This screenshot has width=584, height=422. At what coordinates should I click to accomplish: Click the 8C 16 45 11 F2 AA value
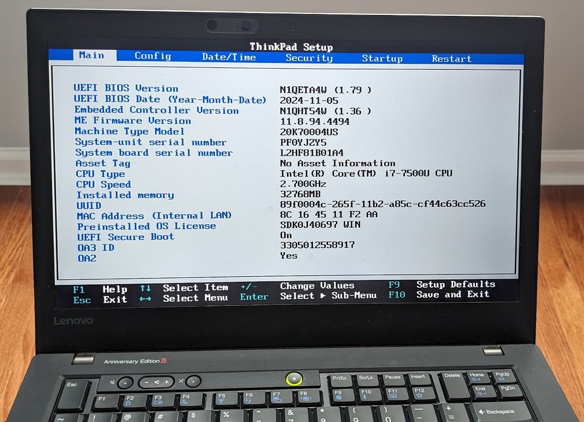329,214
